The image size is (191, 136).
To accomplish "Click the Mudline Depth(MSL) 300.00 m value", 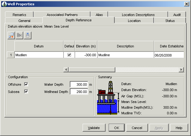I will pyautogui.click(x=170, y=107).
